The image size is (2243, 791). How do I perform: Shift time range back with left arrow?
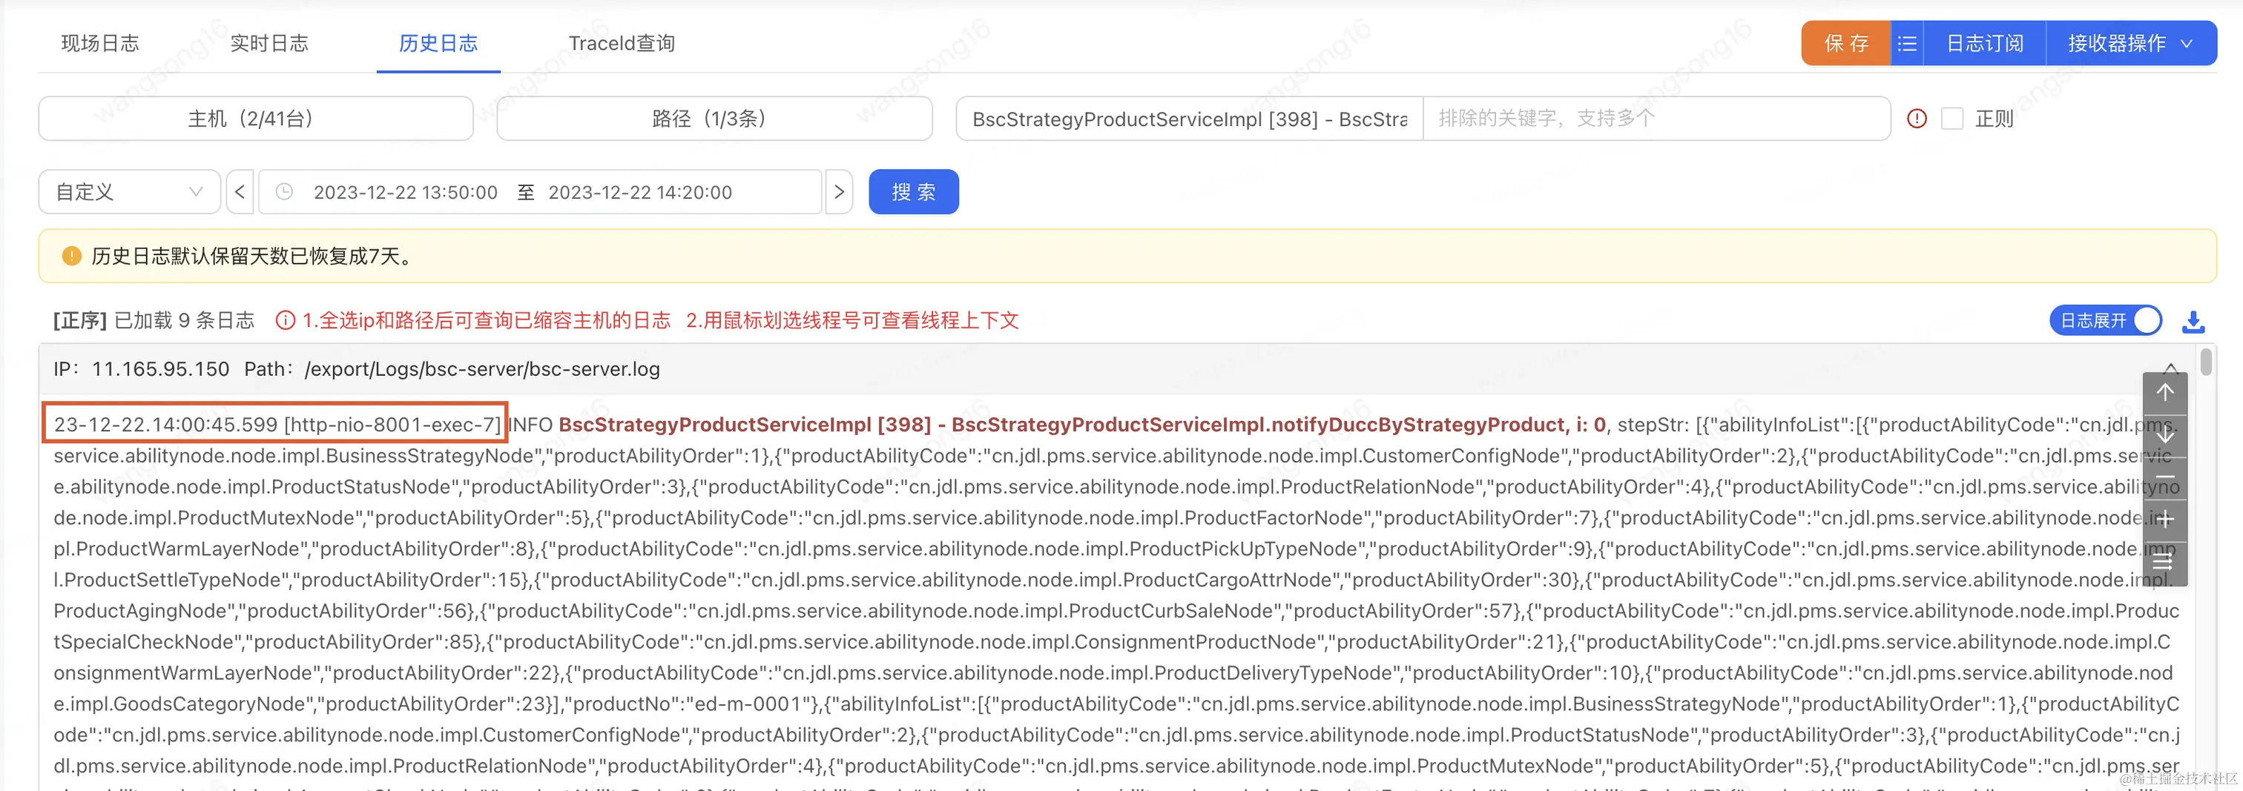click(x=240, y=191)
